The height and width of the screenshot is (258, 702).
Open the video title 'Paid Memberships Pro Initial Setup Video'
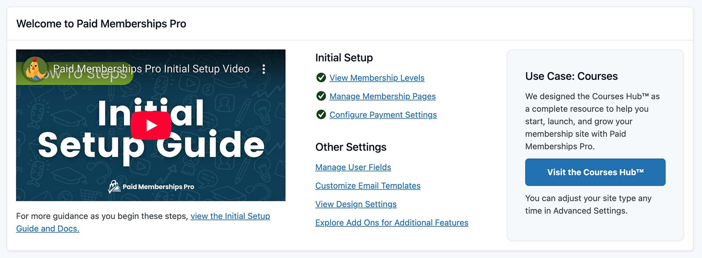tap(151, 69)
